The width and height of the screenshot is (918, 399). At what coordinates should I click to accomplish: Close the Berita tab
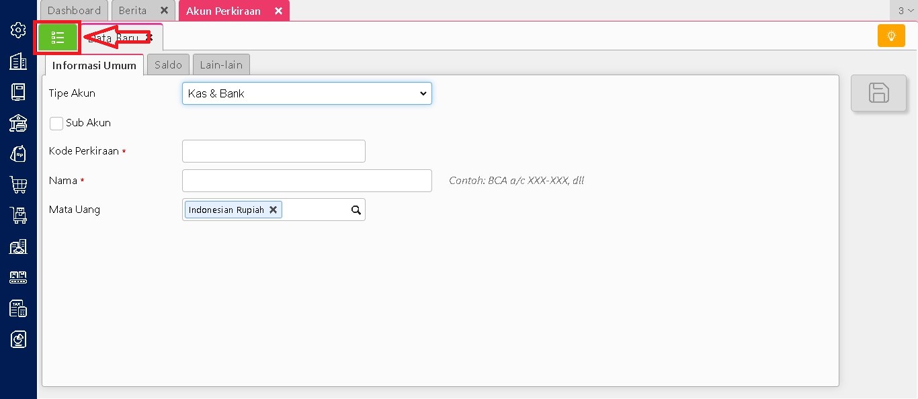[164, 11]
